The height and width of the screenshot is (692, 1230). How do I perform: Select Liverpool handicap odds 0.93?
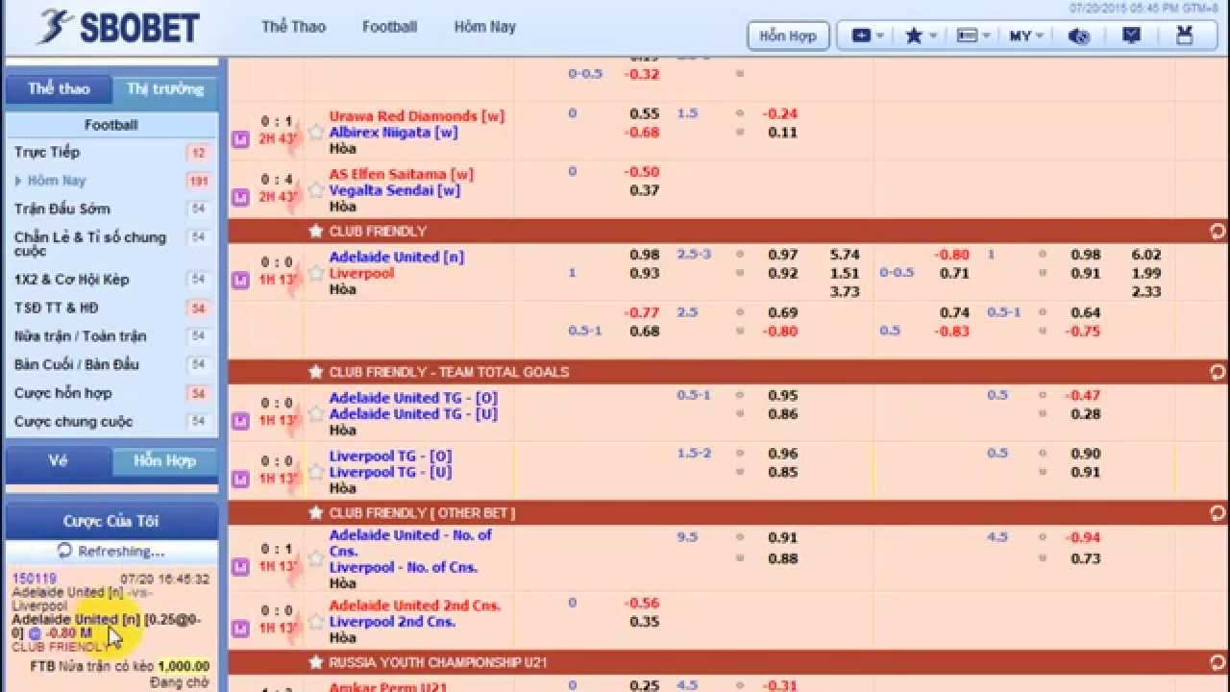645,273
